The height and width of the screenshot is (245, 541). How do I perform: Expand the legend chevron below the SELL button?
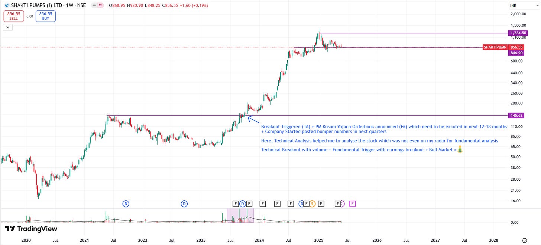[7, 27]
